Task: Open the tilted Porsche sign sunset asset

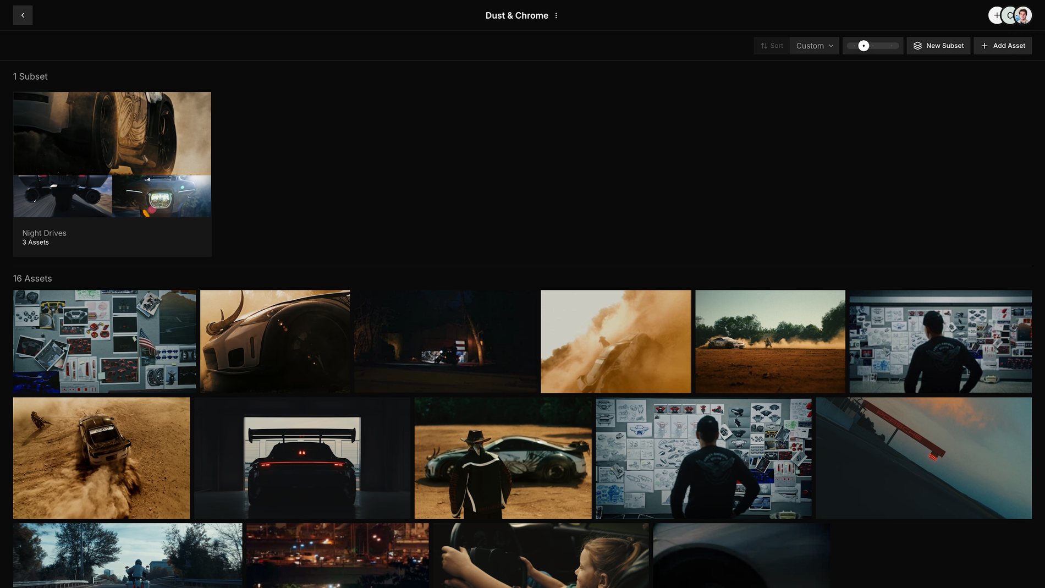Action: (x=924, y=458)
